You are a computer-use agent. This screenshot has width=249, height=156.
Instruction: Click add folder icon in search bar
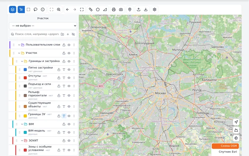point(62,34)
